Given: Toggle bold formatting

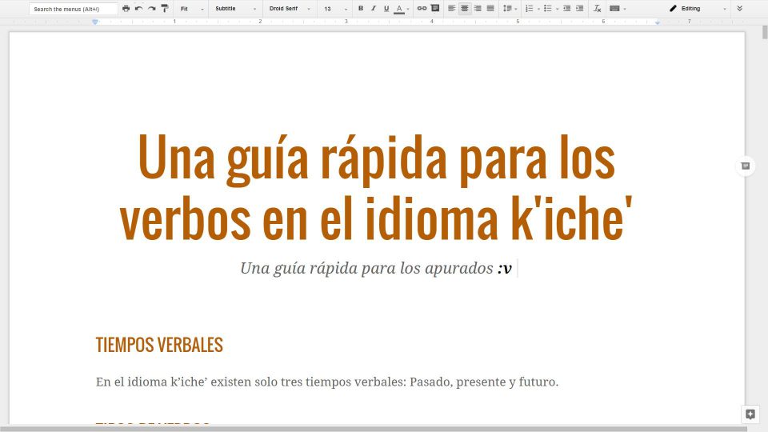Looking at the screenshot, I should coord(361,9).
